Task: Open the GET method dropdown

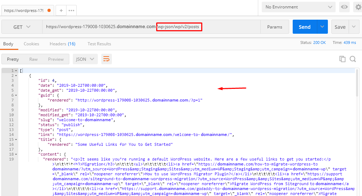Action: 22,27
